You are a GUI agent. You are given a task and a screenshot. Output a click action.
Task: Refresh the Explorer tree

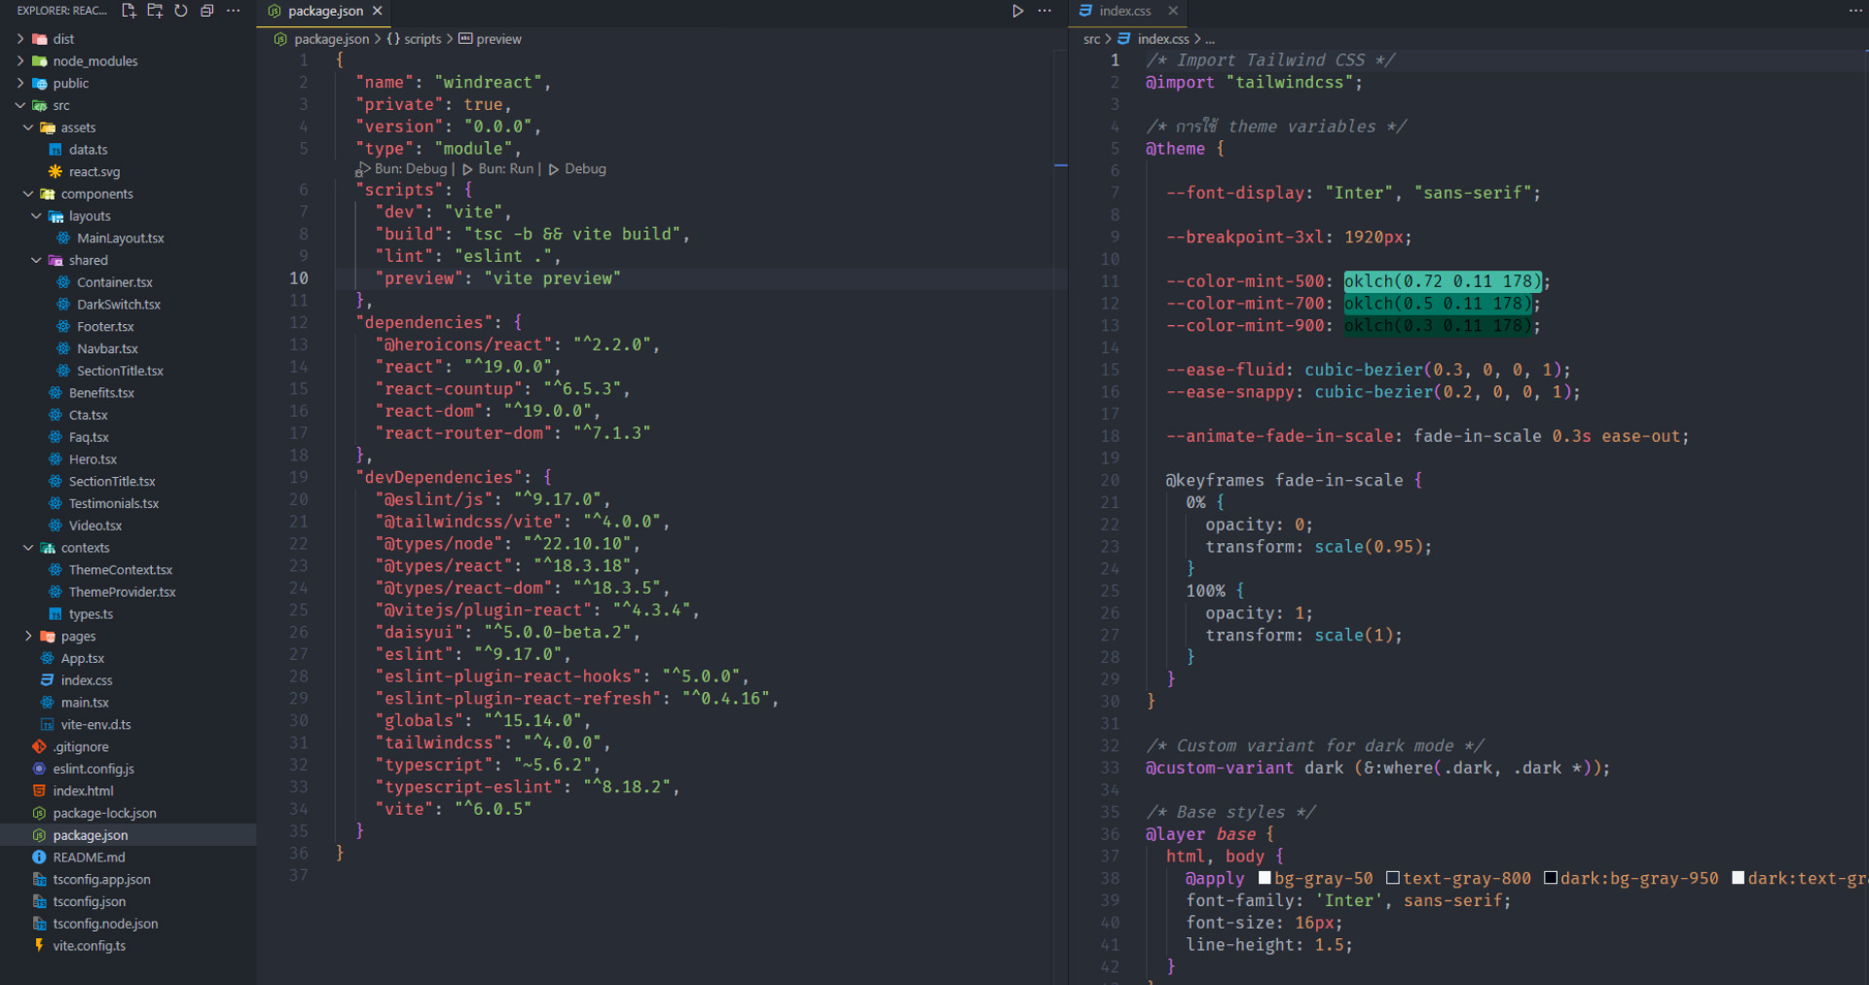click(x=181, y=11)
